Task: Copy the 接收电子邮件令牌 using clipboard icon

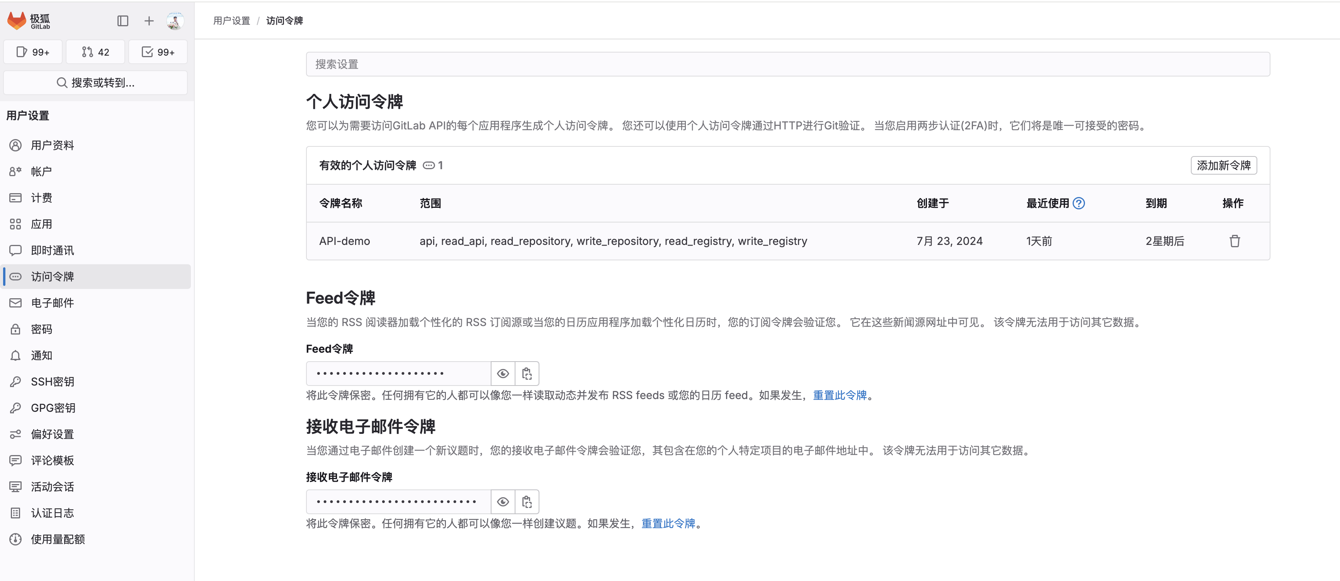Action: pyautogui.click(x=527, y=501)
